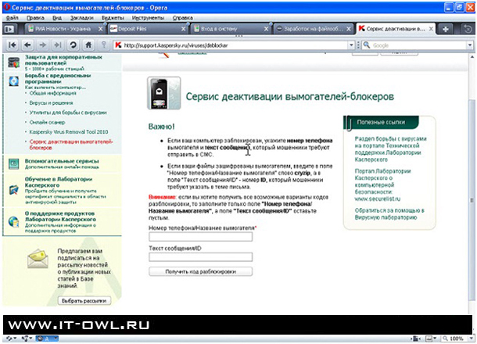Viewport: 477px width, 344px height.
Task: Toggle the Opera side panel button
Action: pos(9,29)
